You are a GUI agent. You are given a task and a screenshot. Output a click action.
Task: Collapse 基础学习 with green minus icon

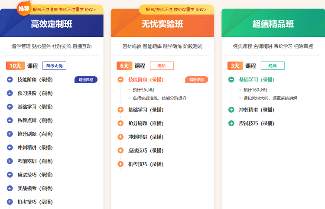(x=231, y=80)
